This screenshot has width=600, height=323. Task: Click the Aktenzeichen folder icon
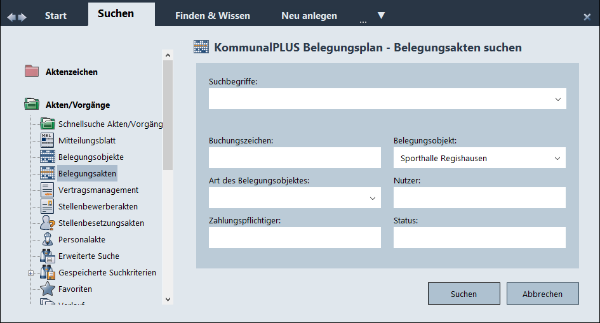(32, 71)
